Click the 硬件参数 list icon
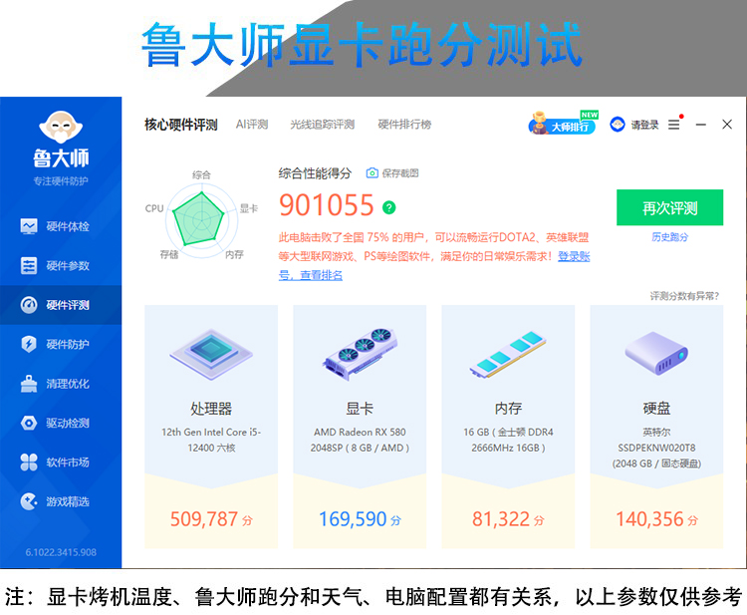Screen dimensions: 747x615 pyautogui.click(x=29, y=265)
